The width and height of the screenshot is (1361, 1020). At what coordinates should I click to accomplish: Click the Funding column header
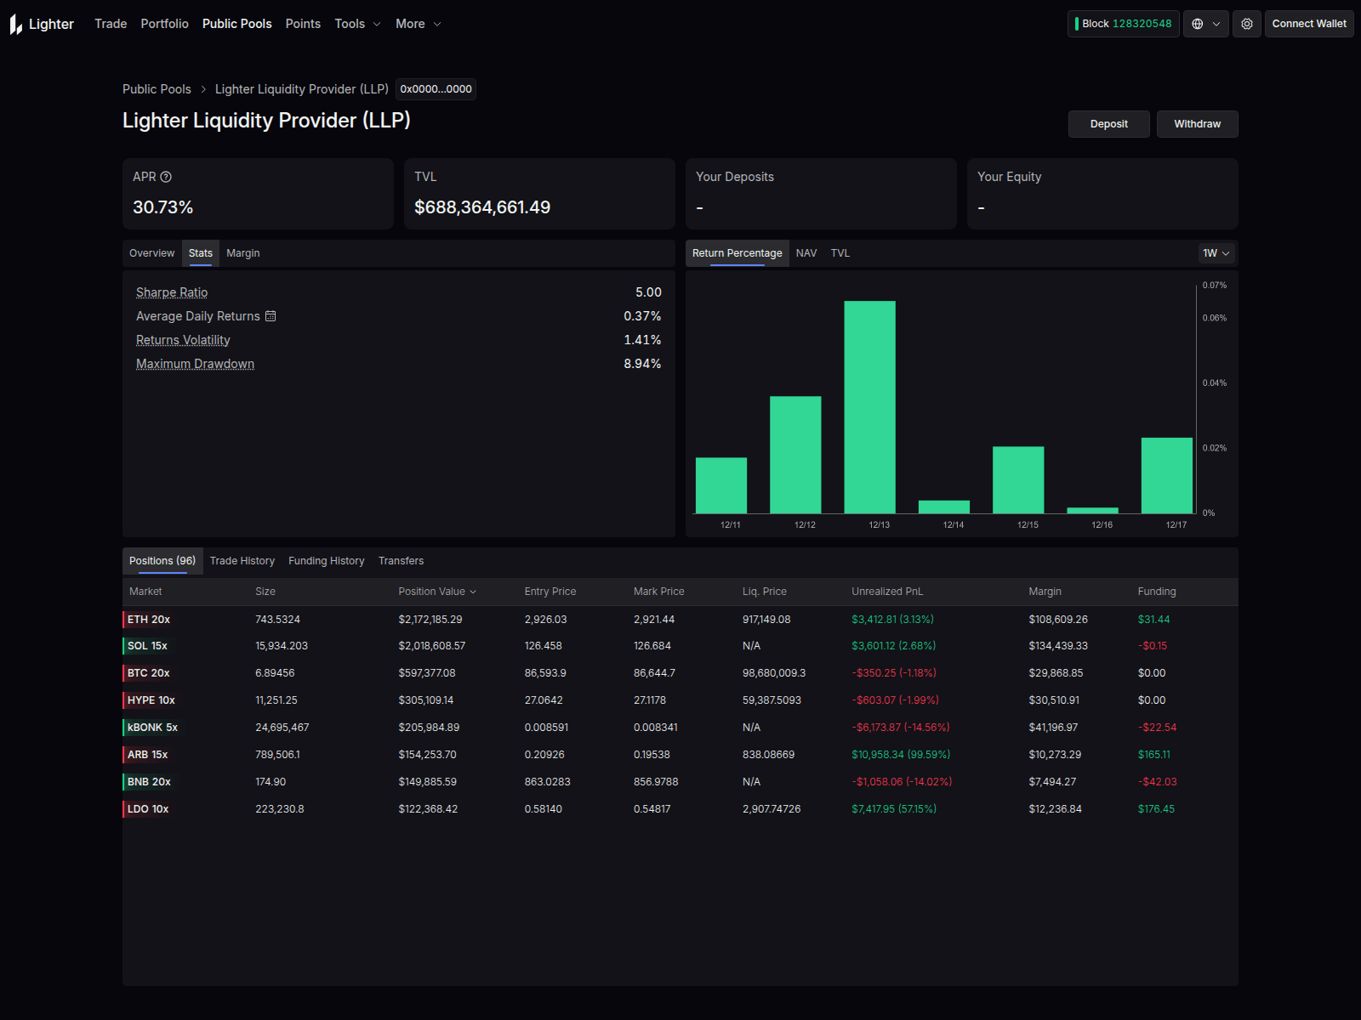pos(1157,592)
